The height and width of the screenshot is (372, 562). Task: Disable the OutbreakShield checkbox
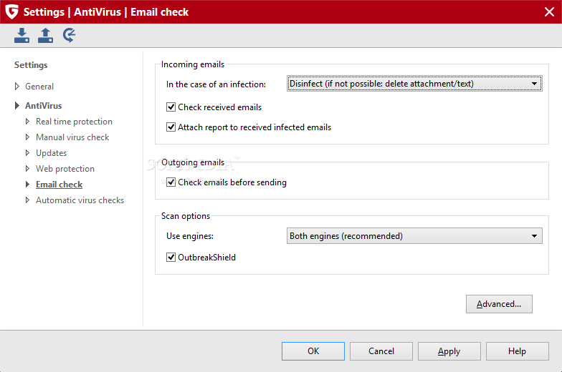pos(171,258)
